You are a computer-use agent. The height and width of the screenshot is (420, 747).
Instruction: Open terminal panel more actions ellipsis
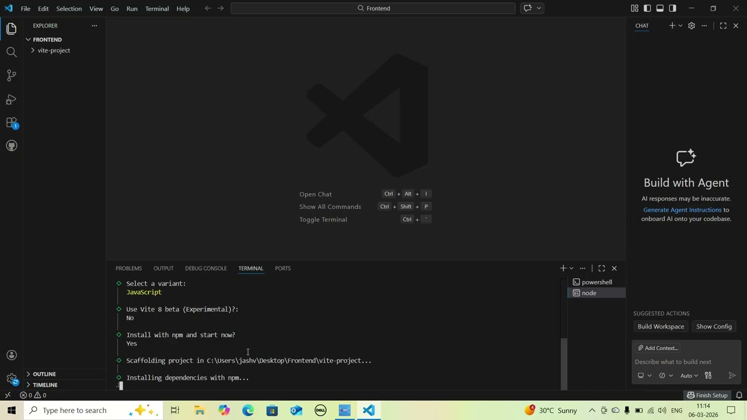(582, 268)
